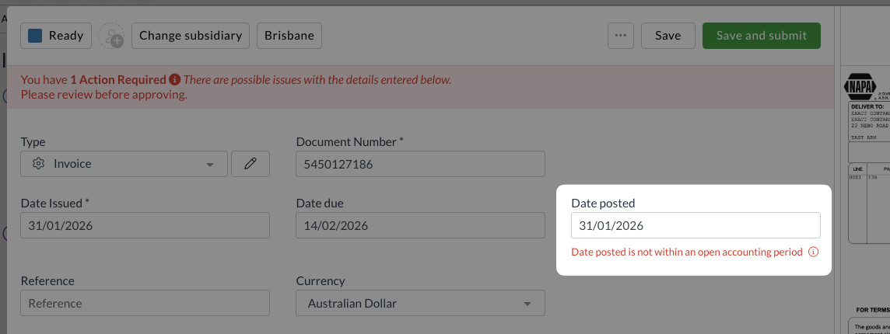Click the NAPA logo in the document preview
This screenshot has height=334, width=890.
coord(859,86)
